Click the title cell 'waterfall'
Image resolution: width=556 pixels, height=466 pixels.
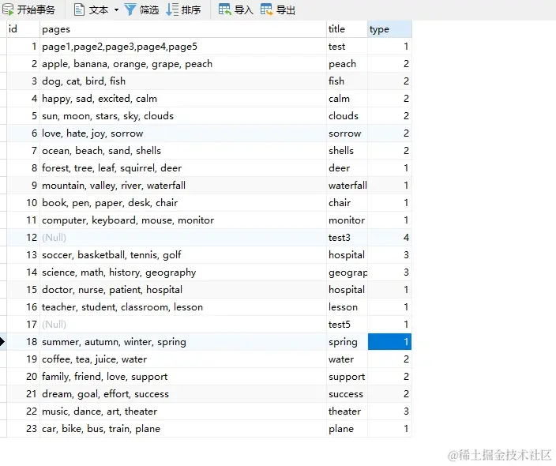click(x=347, y=186)
